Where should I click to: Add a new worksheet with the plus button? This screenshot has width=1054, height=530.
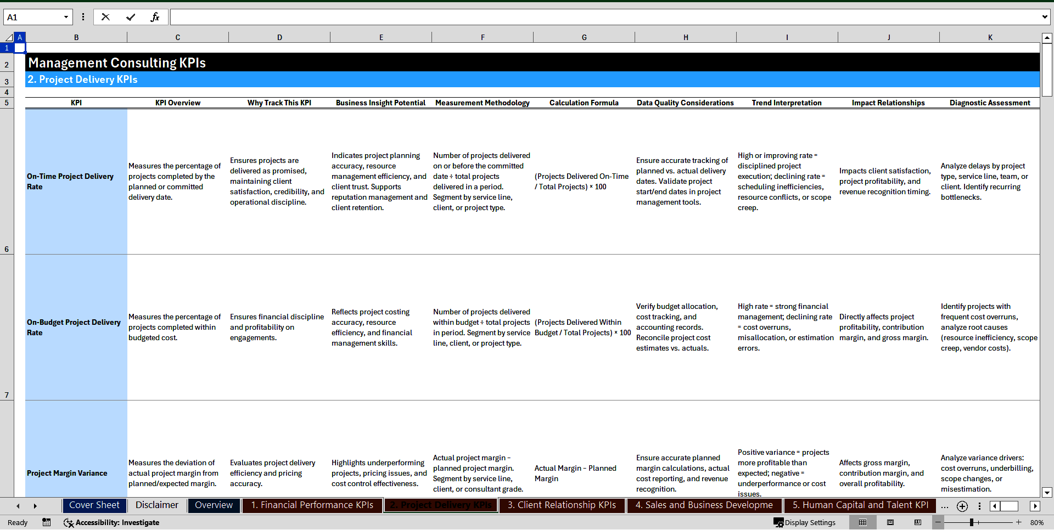coord(962,506)
